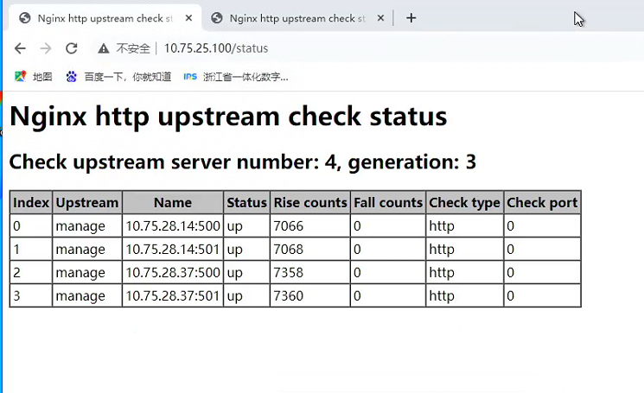Viewport: 644px width, 393px height.
Task: Click the Check port column header
Action: pyautogui.click(x=542, y=202)
